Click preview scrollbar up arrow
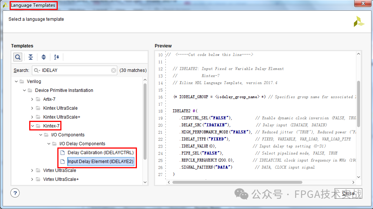Screen dimensions: 373x209 (359, 54)
